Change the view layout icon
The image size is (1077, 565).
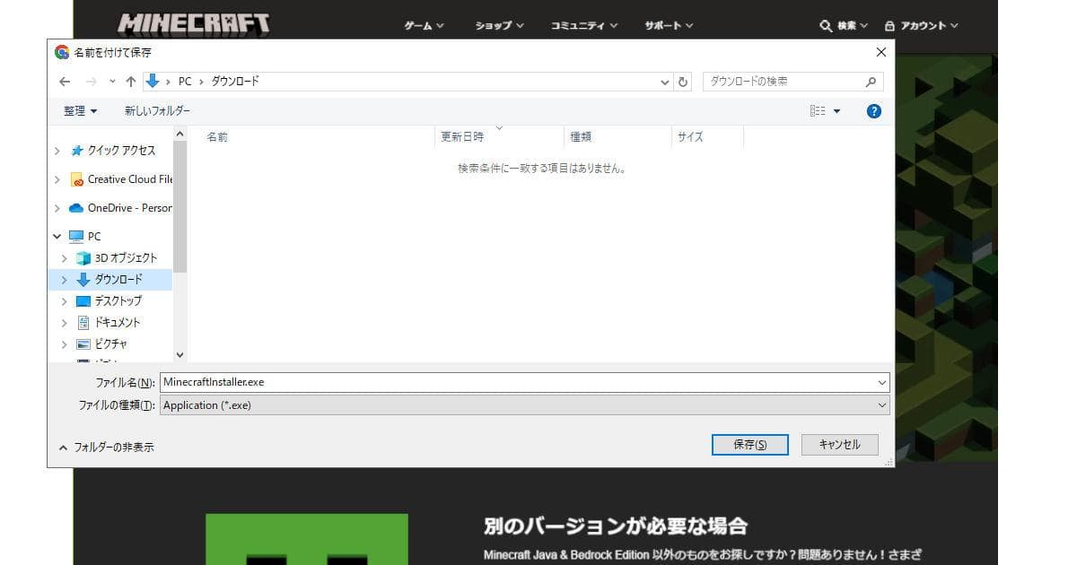(818, 111)
